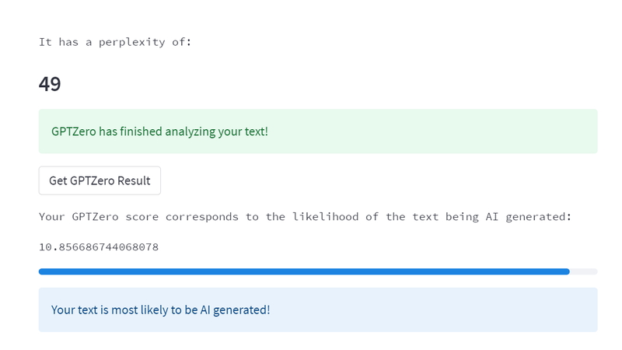Click the "It has a perplexity of:" line
This screenshot has height=350, width=622.
coord(115,41)
